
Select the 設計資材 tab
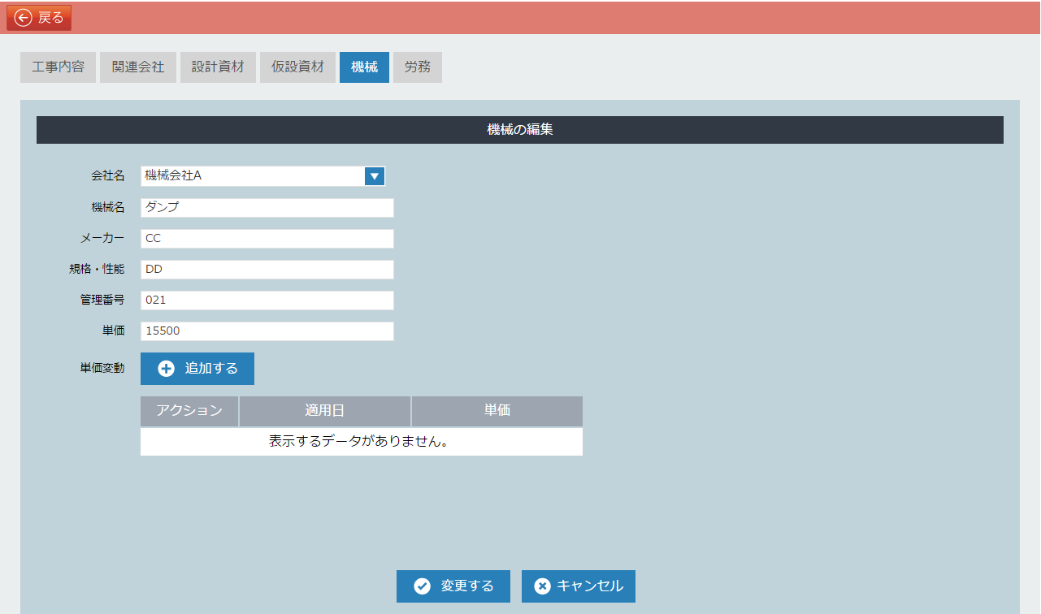[218, 67]
